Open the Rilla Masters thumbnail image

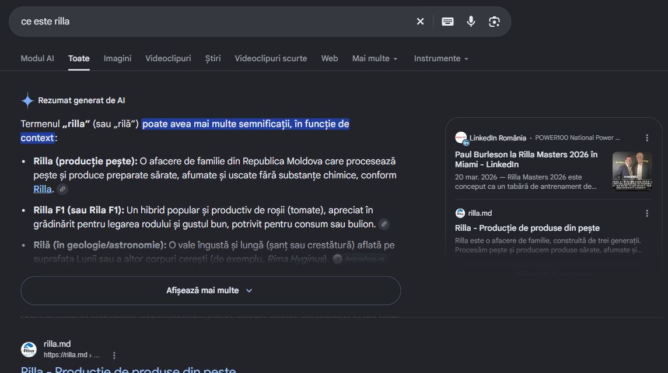pyautogui.click(x=632, y=171)
